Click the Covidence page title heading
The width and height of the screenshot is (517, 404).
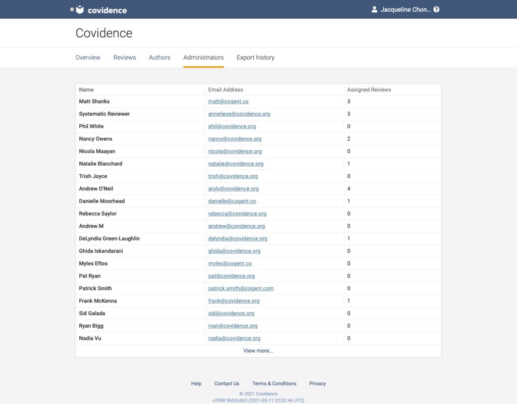pyautogui.click(x=104, y=33)
